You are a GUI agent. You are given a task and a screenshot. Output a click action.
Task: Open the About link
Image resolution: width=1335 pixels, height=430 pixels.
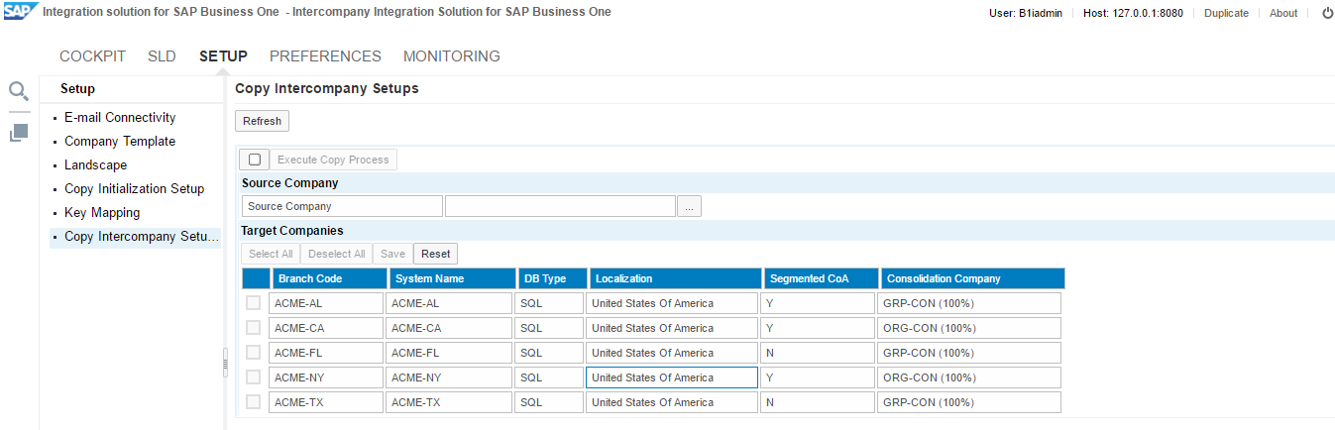pyautogui.click(x=1282, y=13)
